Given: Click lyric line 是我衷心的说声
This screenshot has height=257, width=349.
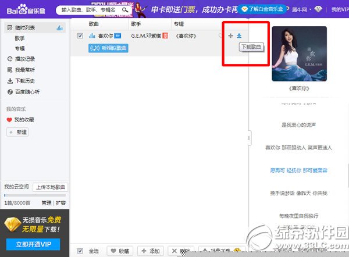Looking at the screenshot, I should (299, 125).
